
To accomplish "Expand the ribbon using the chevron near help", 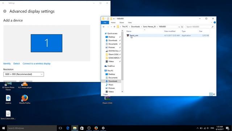I will click(211, 23).
